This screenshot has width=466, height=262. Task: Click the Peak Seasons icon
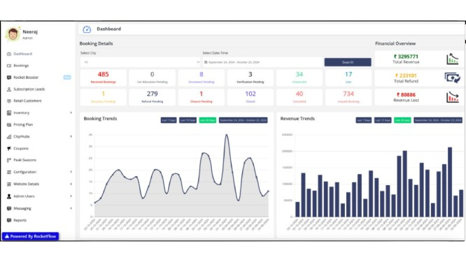pyautogui.click(x=9, y=160)
